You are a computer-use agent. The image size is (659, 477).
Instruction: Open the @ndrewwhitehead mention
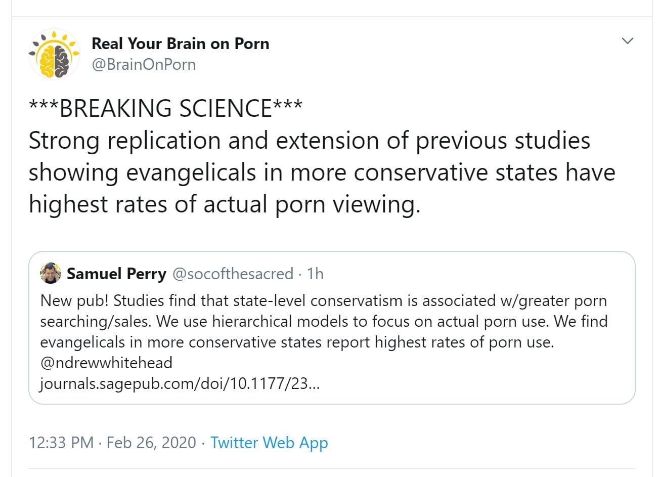coord(106,363)
